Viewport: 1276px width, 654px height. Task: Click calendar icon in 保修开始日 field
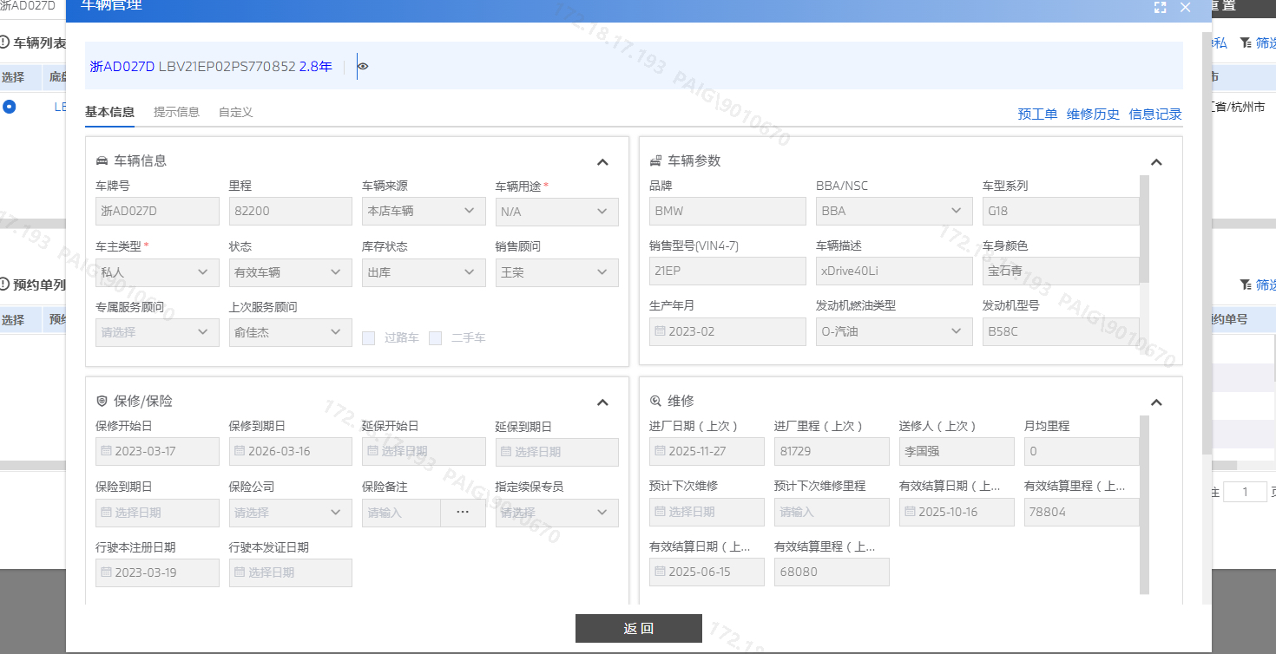click(x=106, y=452)
